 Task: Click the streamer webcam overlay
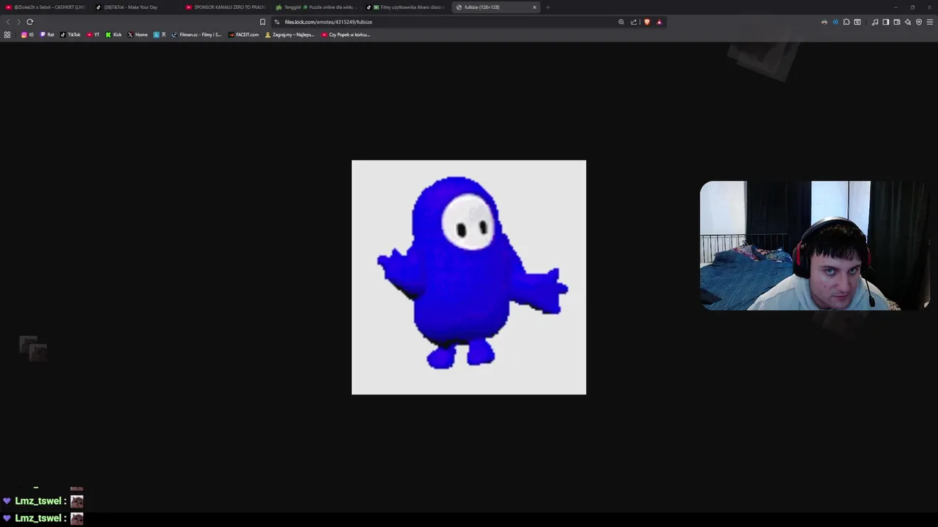pos(815,245)
